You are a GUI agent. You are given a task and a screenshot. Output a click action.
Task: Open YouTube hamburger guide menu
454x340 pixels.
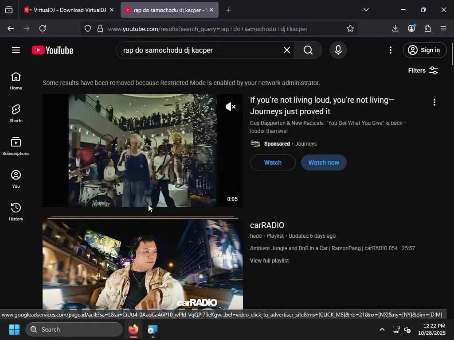pyautogui.click(x=16, y=50)
